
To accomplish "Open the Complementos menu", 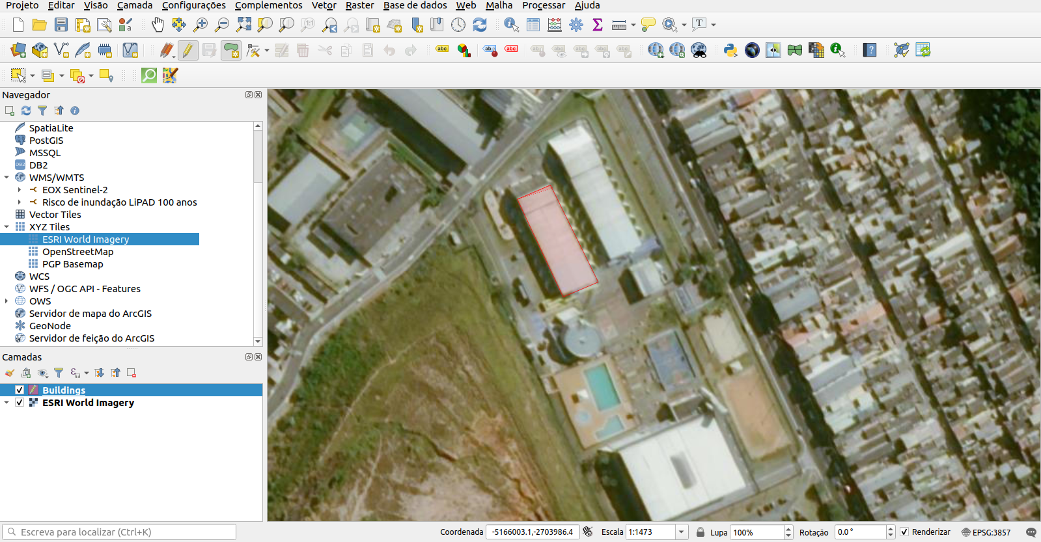I will pyautogui.click(x=268, y=5).
